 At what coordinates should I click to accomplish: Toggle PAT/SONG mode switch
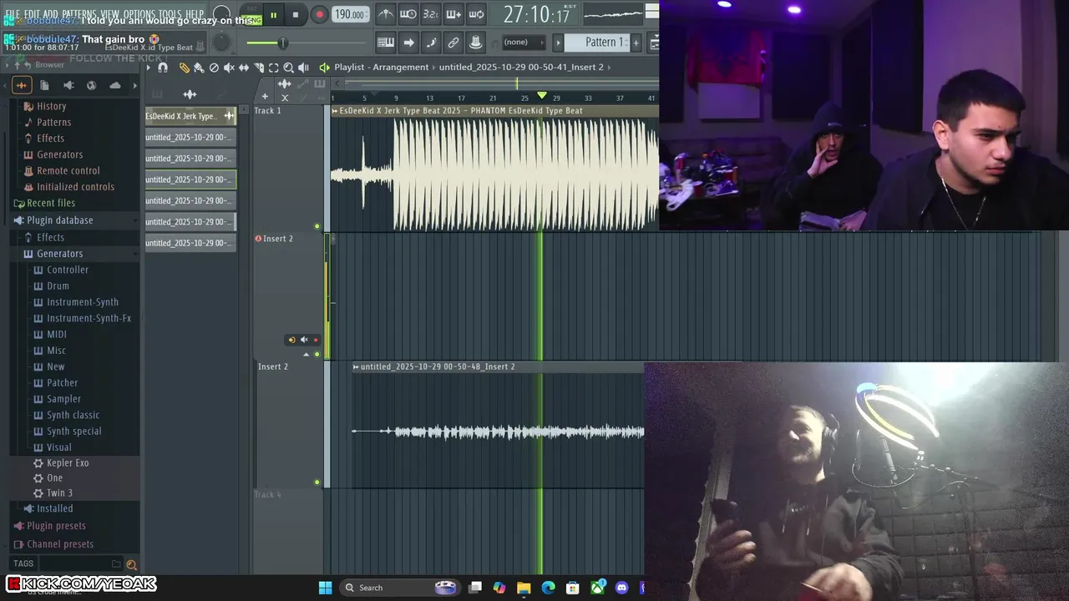tap(251, 14)
